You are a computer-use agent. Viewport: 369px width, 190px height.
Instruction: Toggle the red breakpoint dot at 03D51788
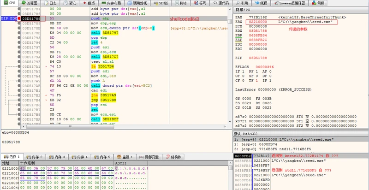[x=19, y=18]
